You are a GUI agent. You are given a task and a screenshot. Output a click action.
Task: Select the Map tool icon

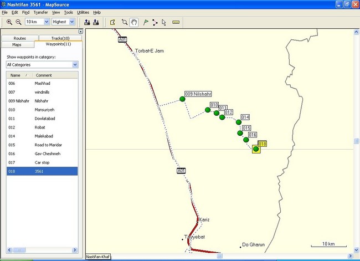point(112,22)
